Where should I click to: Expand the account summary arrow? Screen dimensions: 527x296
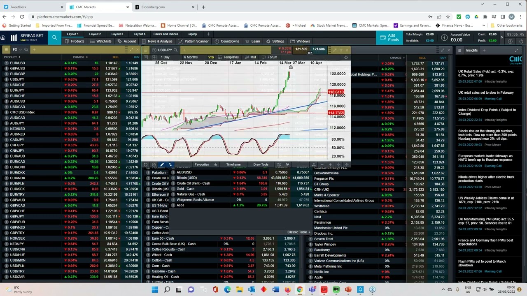pyautogui.click(x=501, y=37)
